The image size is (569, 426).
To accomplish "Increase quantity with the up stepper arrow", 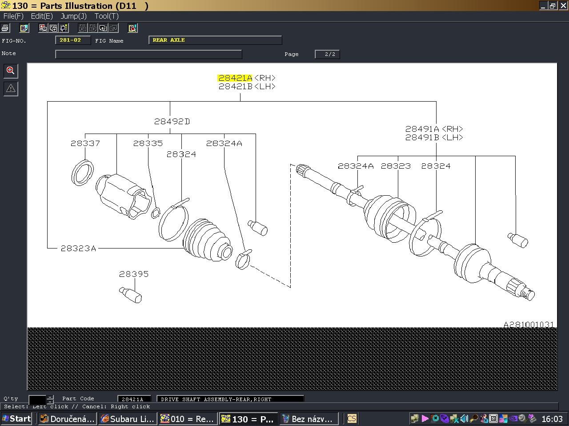I will (x=50, y=397).
